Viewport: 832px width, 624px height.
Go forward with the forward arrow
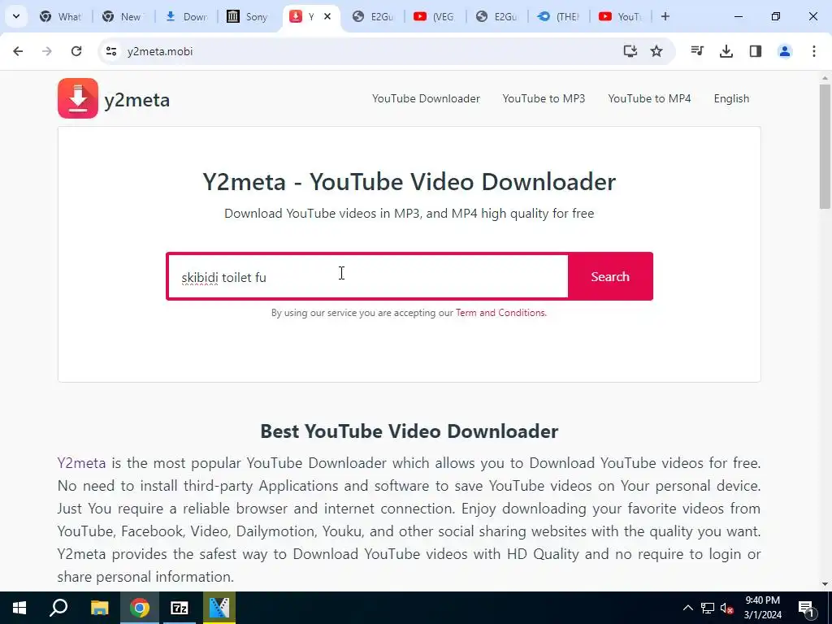(x=47, y=51)
